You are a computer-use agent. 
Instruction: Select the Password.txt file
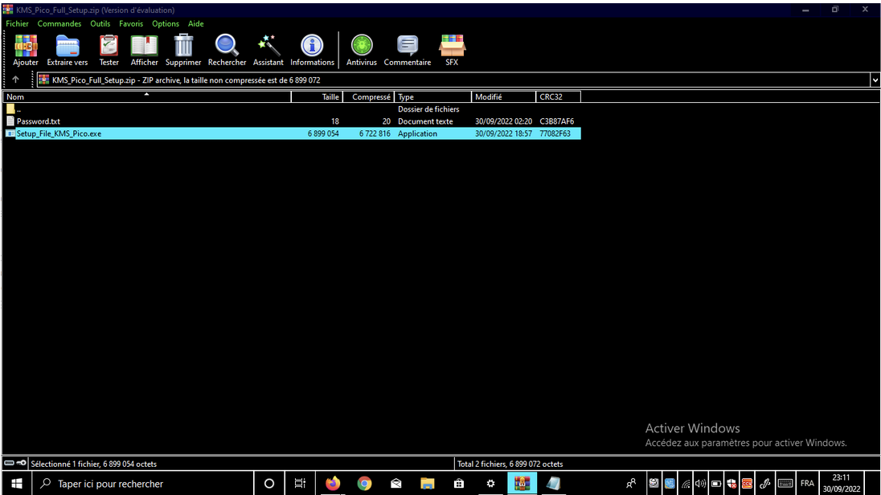(38, 121)
